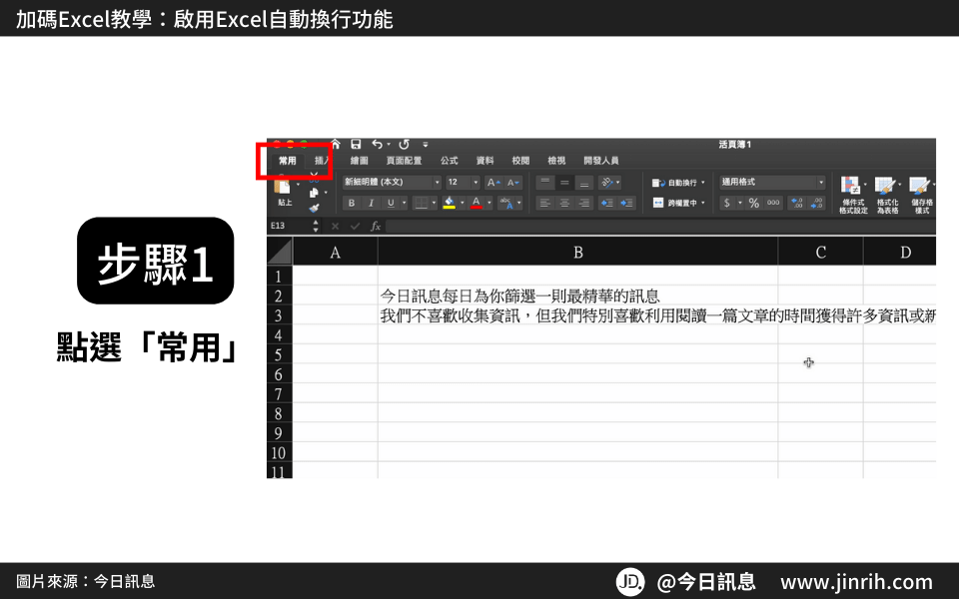Viewport: 959px width, 599px height.
Task: Click the Home icon in the quick access toolbar
Action: 336,144
